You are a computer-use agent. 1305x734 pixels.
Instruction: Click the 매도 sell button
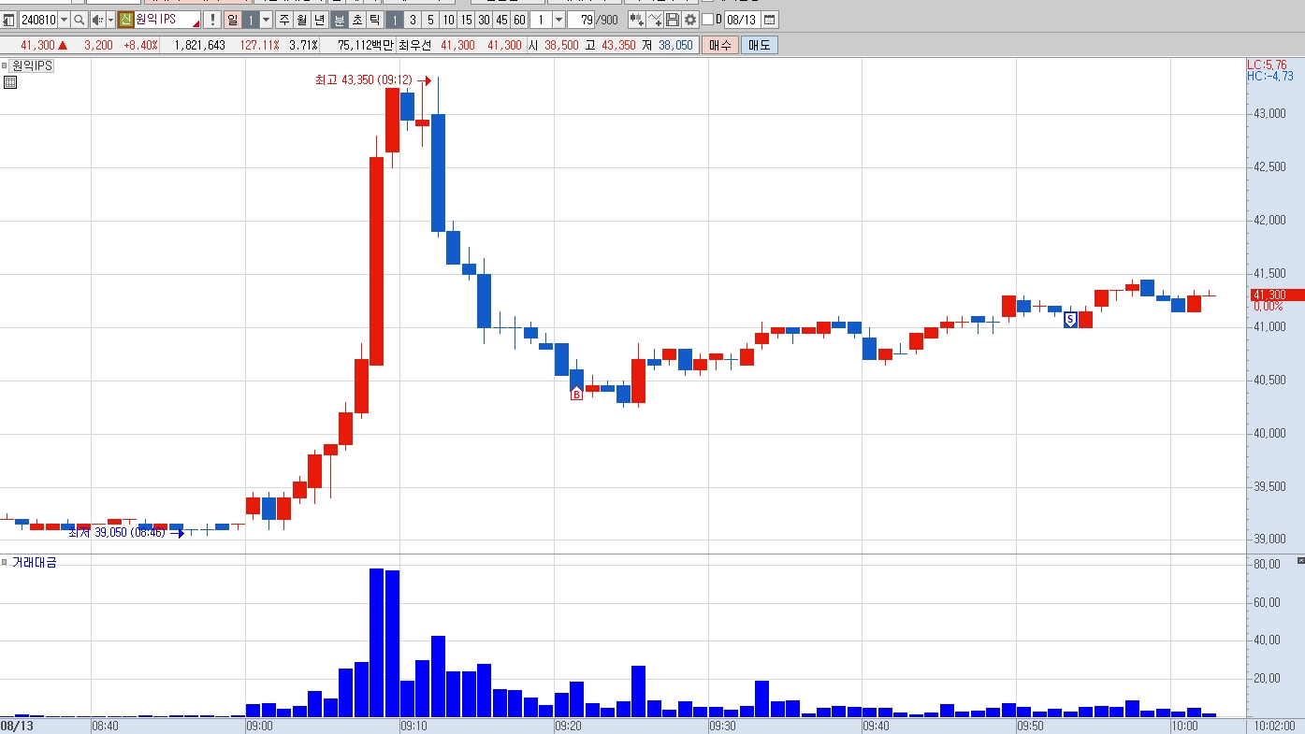(x=759, y=45)
